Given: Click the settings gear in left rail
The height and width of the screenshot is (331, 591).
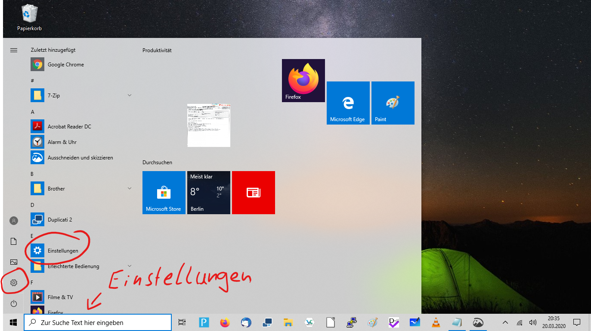Looking at the screenshot, I should [14, 283].
